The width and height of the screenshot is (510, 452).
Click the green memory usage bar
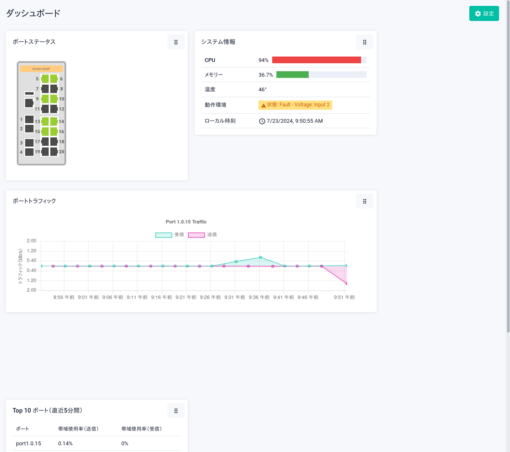pyautogui.click(x=292, y=75)
